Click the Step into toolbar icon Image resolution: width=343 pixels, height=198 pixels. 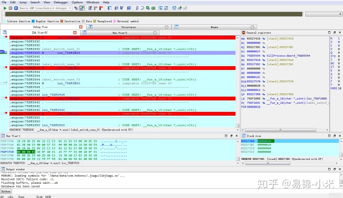pyautogui.click(x=137, y=8)
